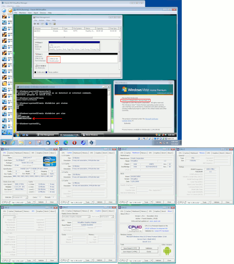
Task: Open the host Windows 7 Start orb
Action: 4,143
